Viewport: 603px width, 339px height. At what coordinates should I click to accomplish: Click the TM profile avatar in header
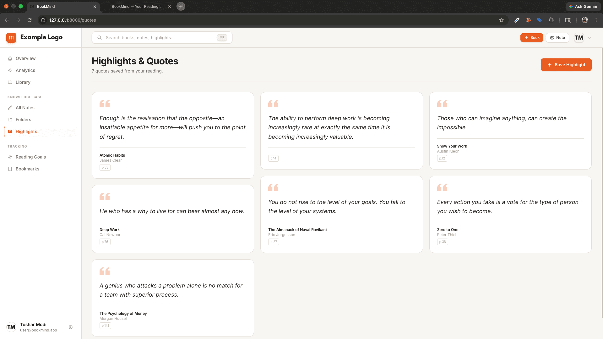tap(579, 38)
